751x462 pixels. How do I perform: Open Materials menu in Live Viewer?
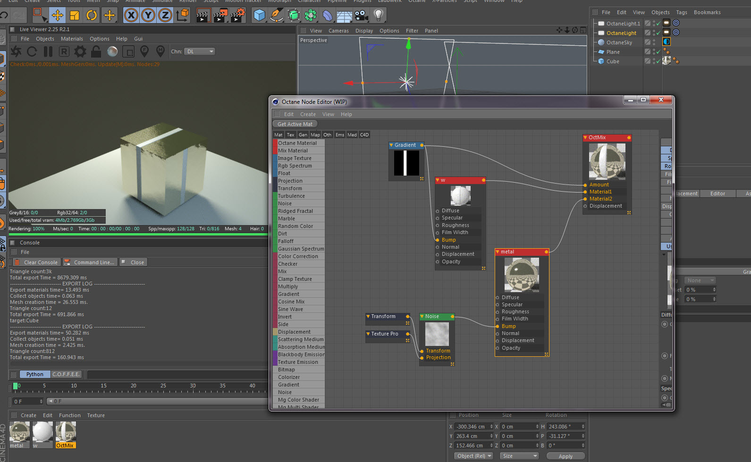pyautogui.click(x=72, y=39)
